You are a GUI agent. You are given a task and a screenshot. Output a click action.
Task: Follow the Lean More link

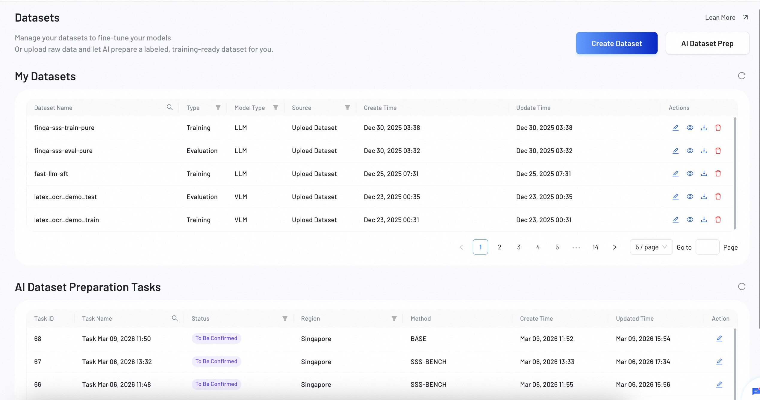[727, 18]
